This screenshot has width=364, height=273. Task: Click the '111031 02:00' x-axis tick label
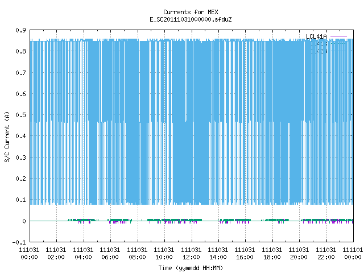click(56, 254)
